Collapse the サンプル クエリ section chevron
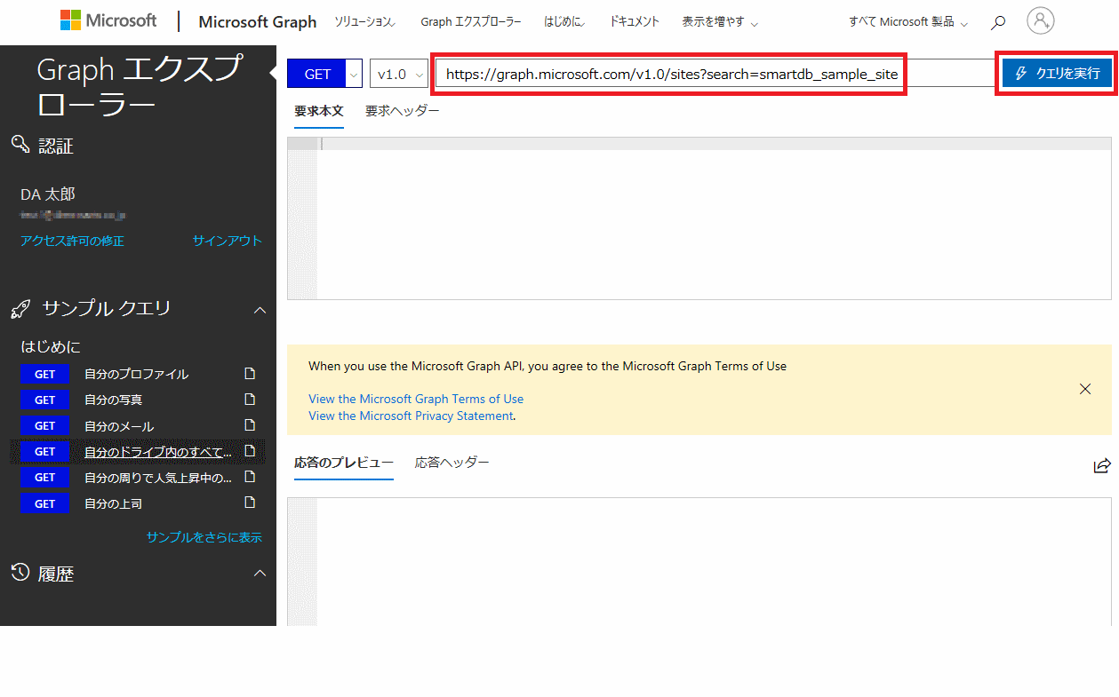This screenshot has height=697, width=1119. pos(260,310)
